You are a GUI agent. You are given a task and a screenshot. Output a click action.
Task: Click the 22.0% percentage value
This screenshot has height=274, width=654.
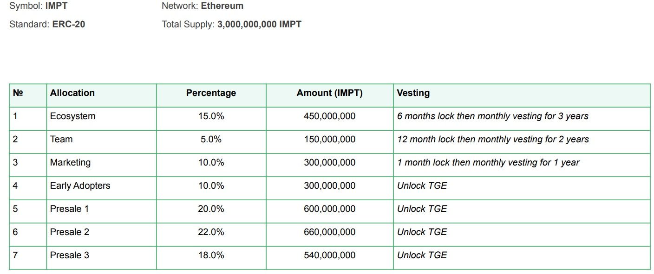click(x=211, y=232)
